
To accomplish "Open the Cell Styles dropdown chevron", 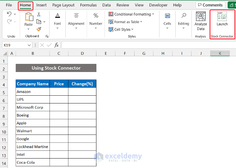I will pos(132,29).
